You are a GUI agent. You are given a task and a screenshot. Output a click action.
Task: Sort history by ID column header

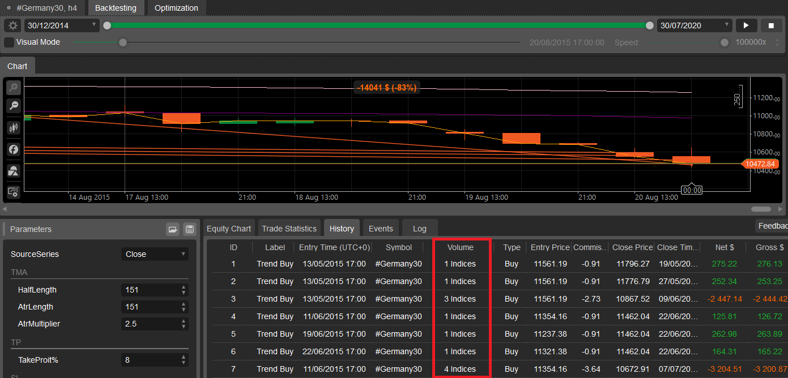[233, 247]
